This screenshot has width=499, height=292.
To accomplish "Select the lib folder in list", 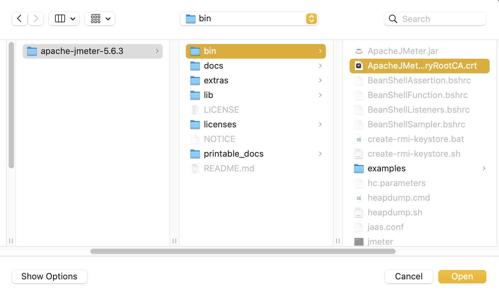I will click(208, 95).
